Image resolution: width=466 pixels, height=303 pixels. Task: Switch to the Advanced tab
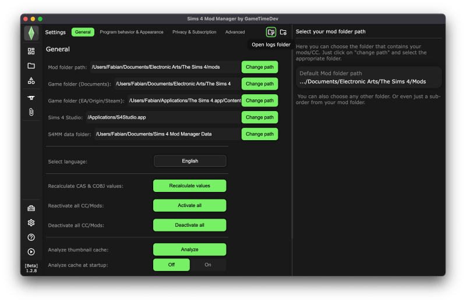(x=235, y=32)
